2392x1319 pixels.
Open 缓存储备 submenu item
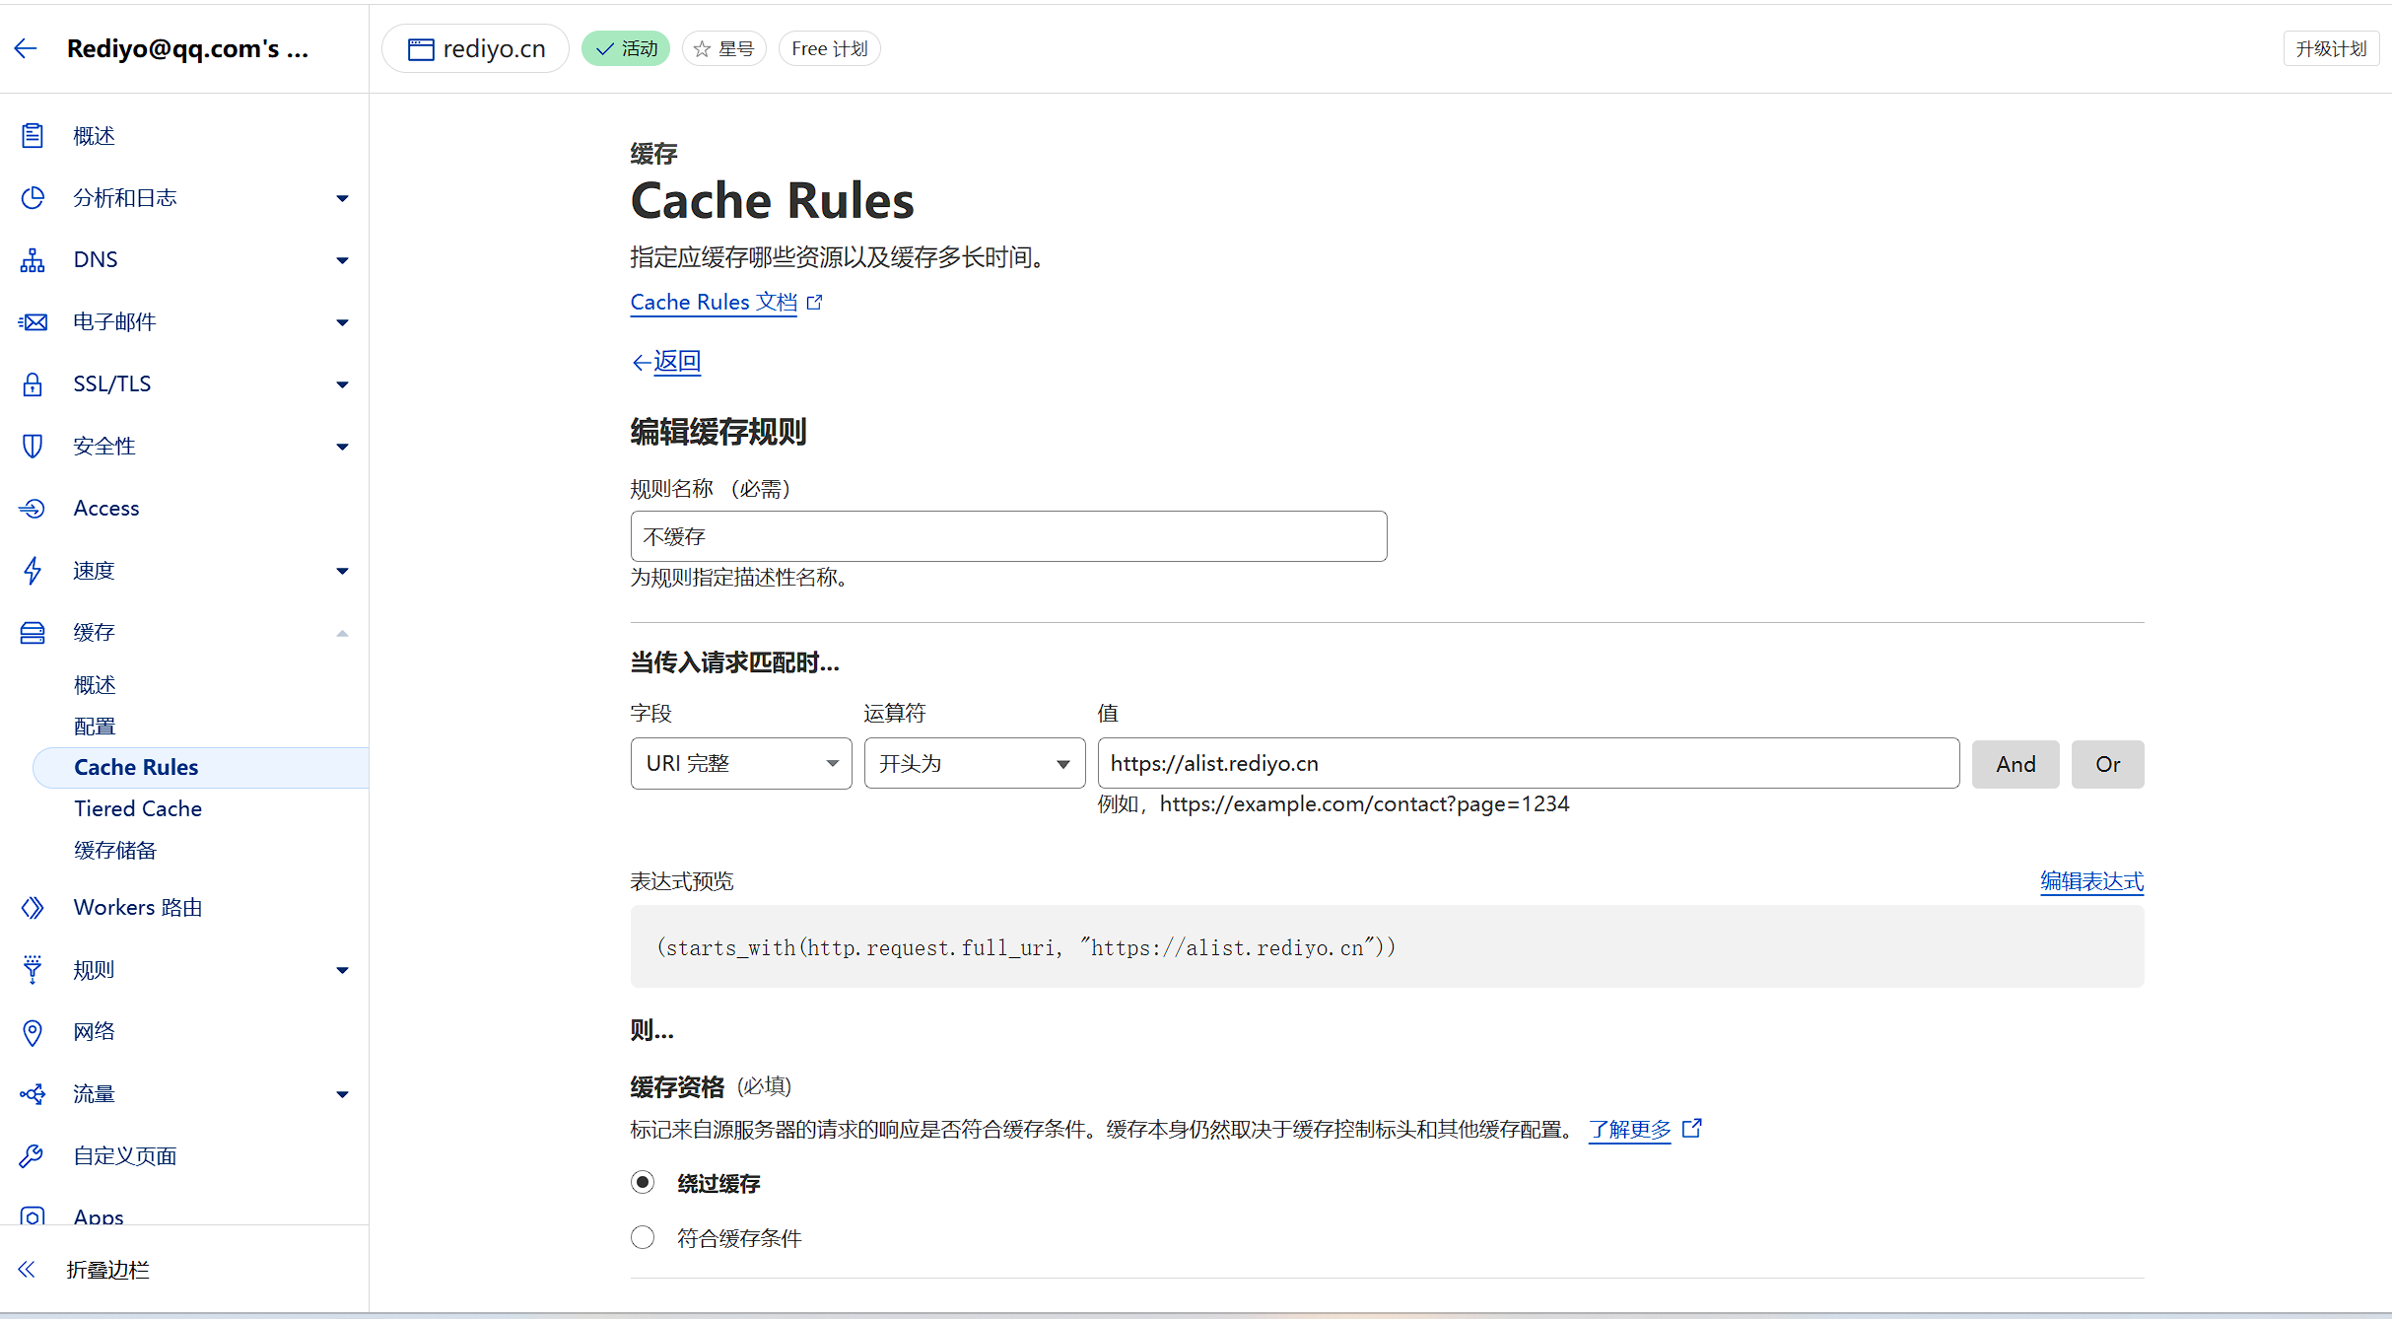[x=115, y=850]
